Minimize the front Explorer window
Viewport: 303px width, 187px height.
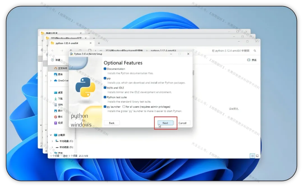(x=239, y=41)
